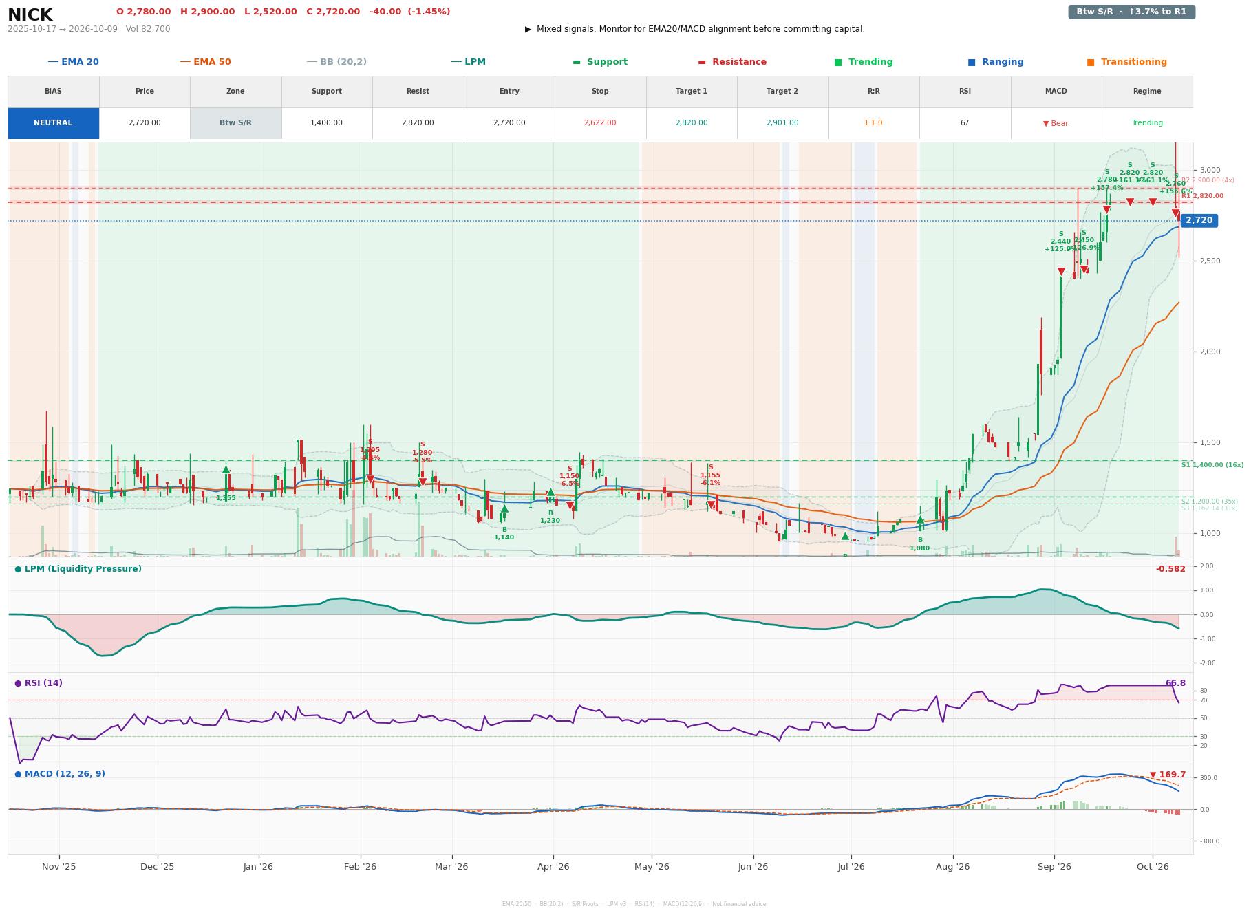Image resolution: width=1251 pixels, height=915 pixels.
Task: Click the buy arrow above B 1,080
Action: click(x=920, y=520)
